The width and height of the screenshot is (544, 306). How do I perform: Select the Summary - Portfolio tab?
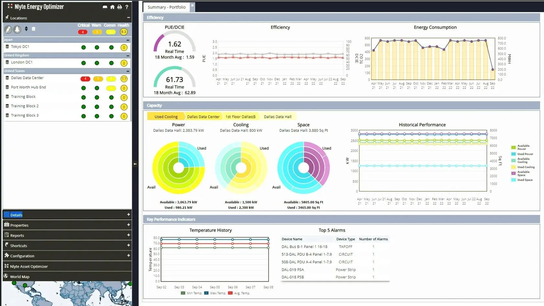coord(166,7)
